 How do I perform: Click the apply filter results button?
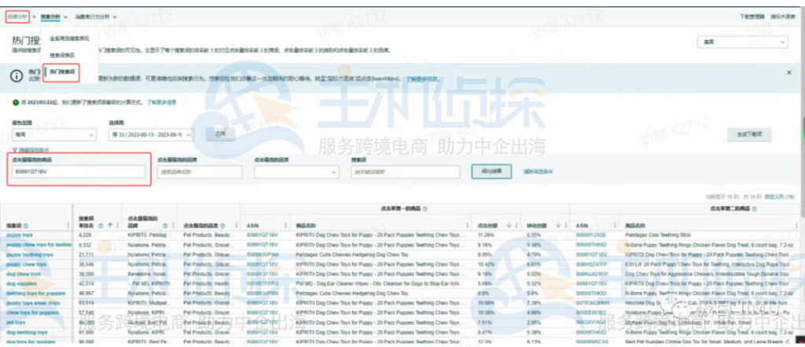(x=491, y=172)
